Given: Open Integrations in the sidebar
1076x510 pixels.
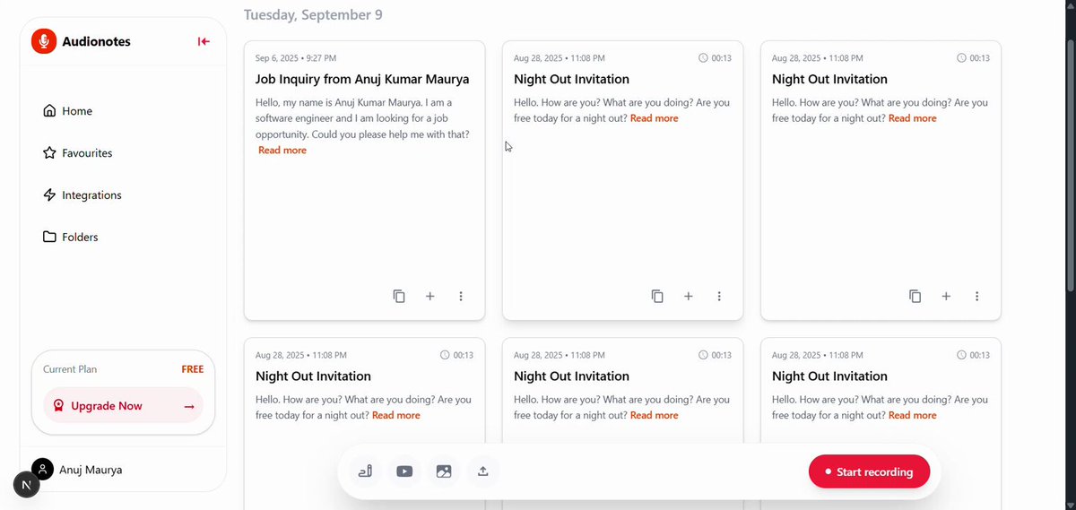Looking at the screenshot, I should [x=82, y=195].
